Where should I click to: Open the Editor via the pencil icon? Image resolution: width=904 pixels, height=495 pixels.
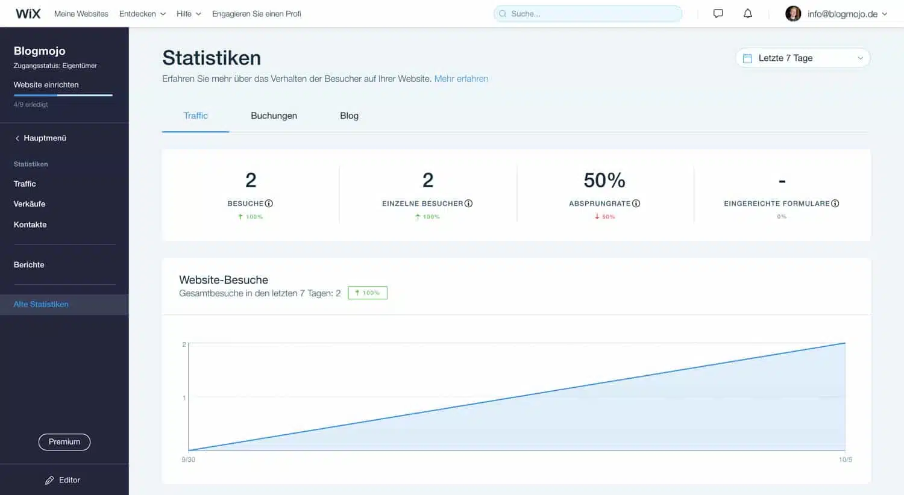point(49,480)
